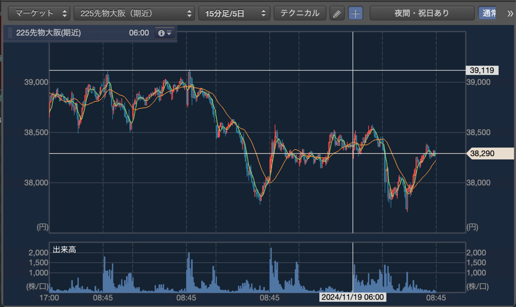Select the pencil drawing tool icon

(337, 13)
